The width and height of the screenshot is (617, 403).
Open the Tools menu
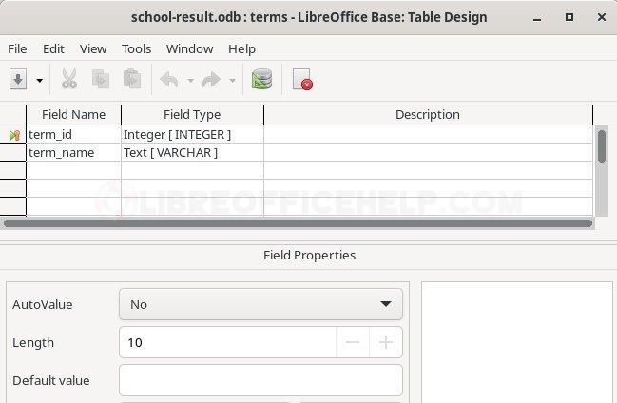tap(137, 48)
